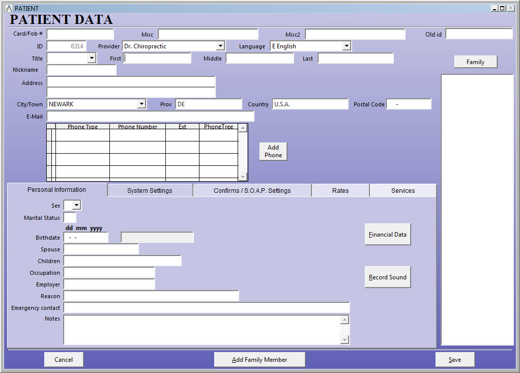Click the E-Mail input field
Viewport: 520px width, 373px height.
(151, 117)
